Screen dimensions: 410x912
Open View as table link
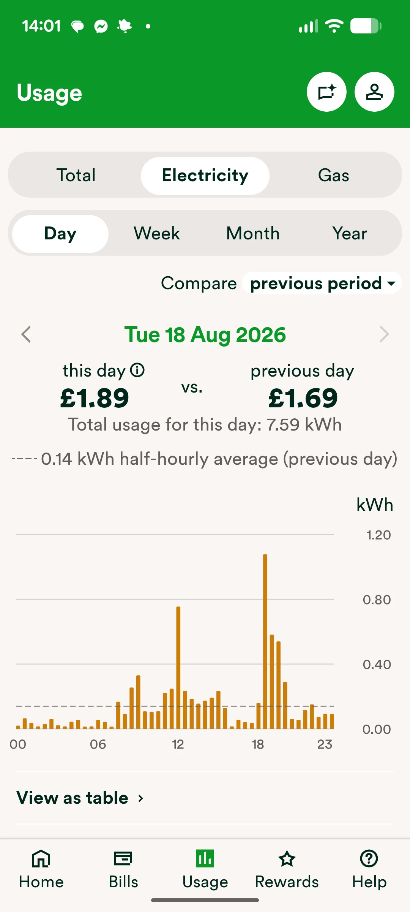[80, 797]
